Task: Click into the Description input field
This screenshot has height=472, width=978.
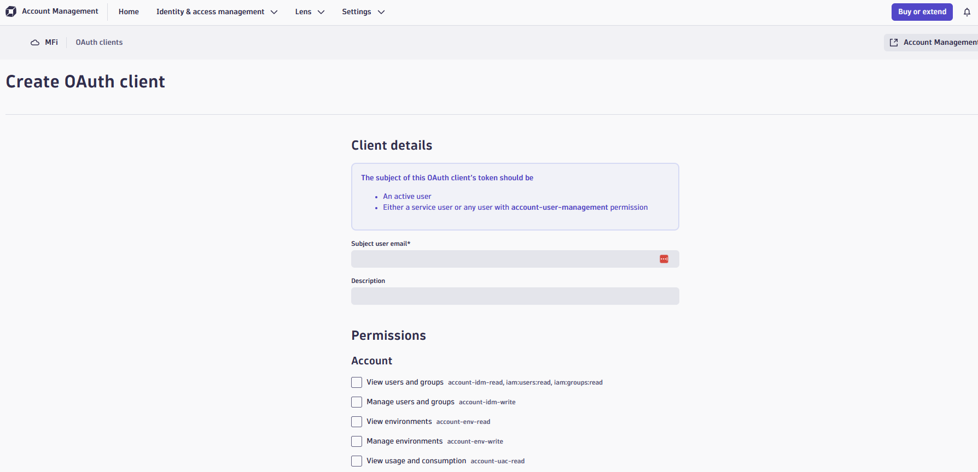Action: (x=515, y=296)
